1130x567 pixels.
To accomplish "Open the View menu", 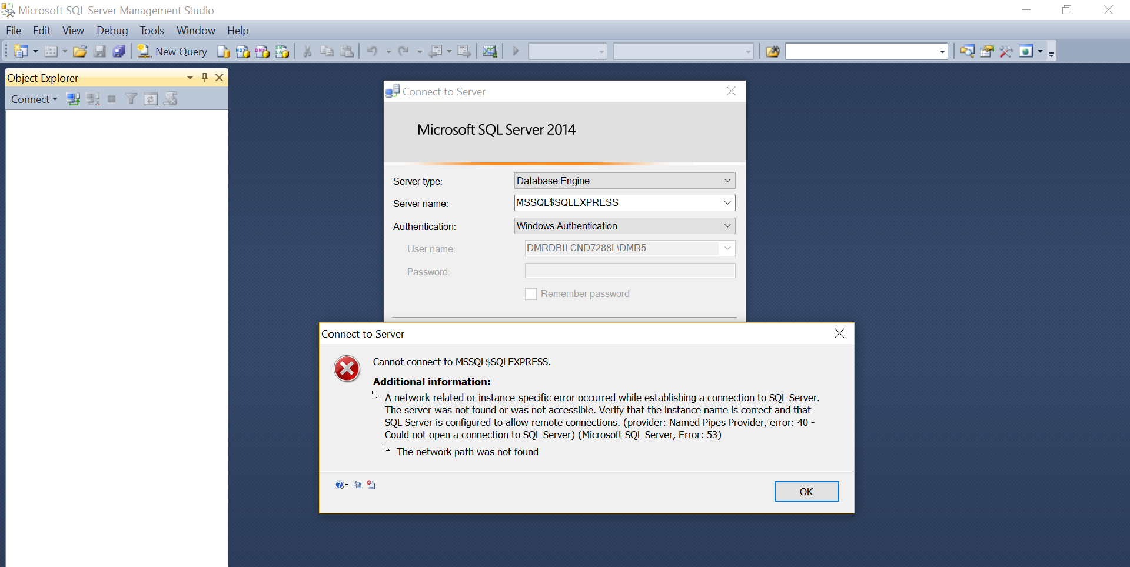I will click(x=73, y=31).
